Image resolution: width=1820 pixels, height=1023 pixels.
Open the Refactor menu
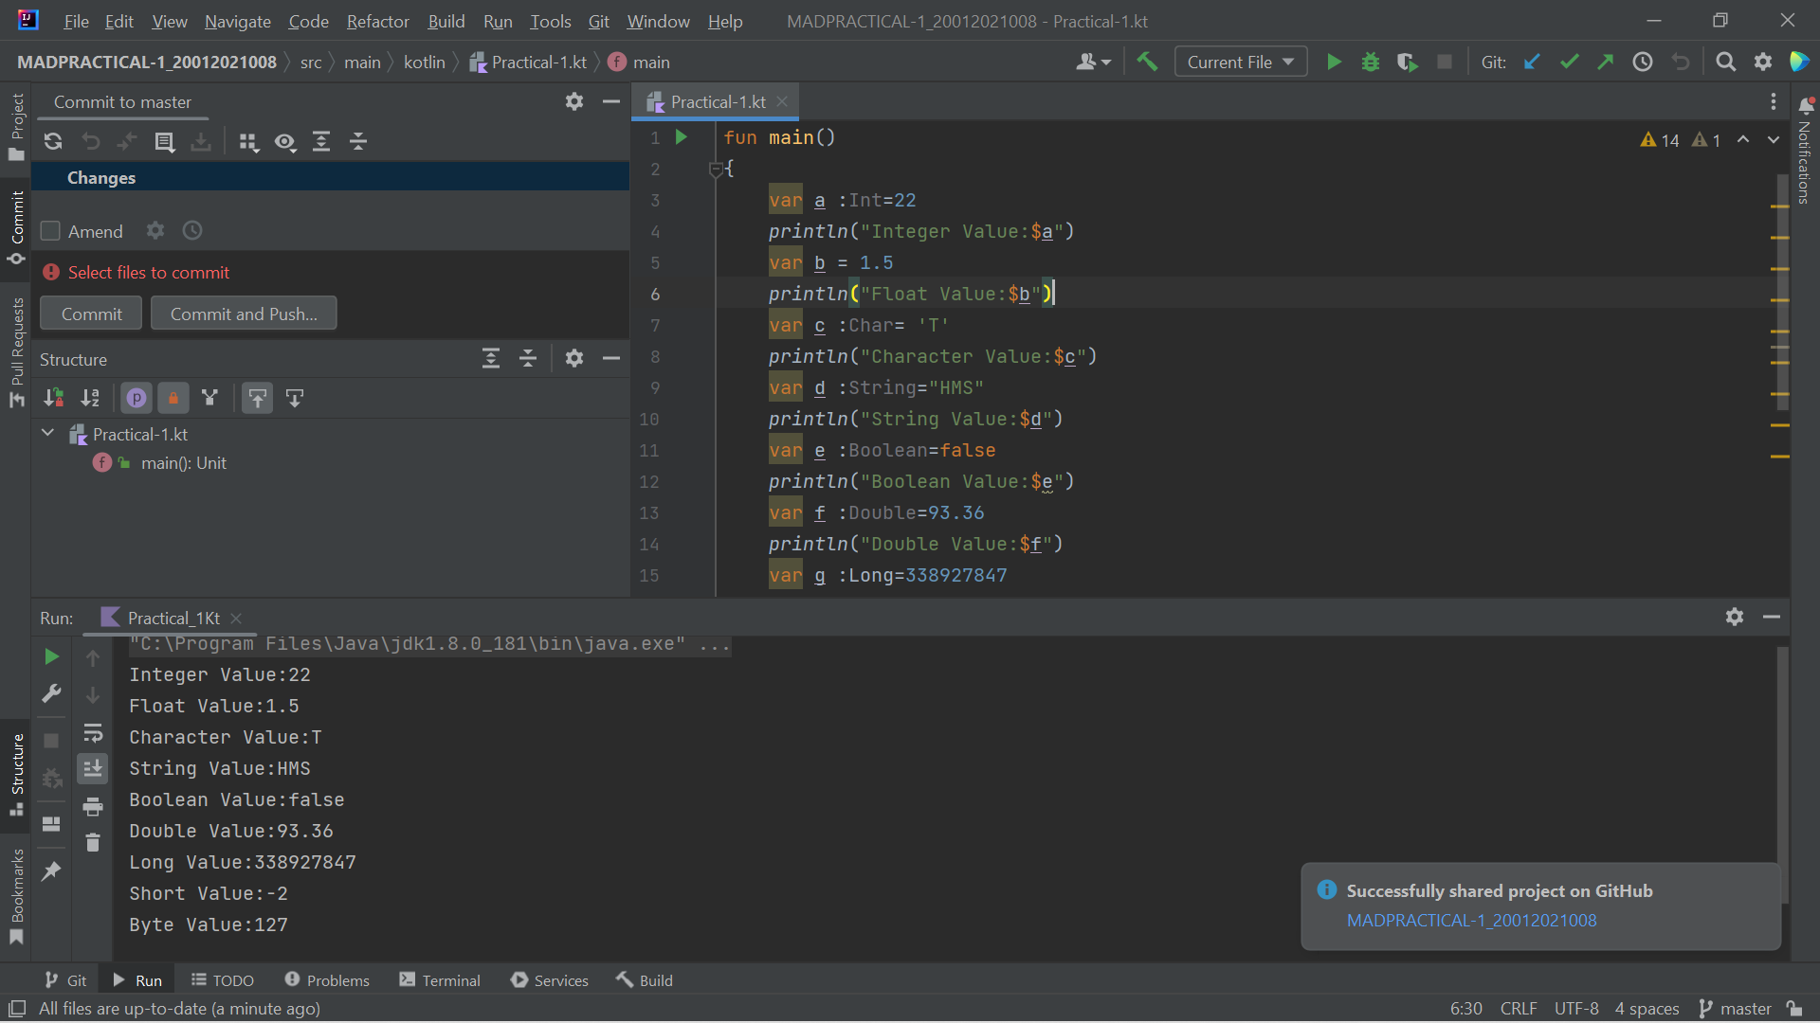[x=377, y=21]
